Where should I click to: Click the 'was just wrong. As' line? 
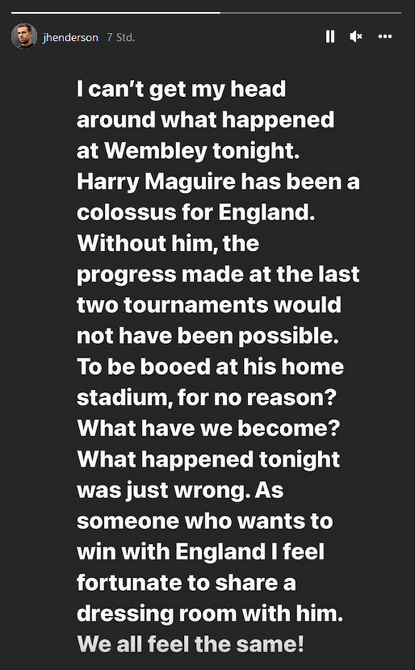pyautogui.click(x=180, y=490)
